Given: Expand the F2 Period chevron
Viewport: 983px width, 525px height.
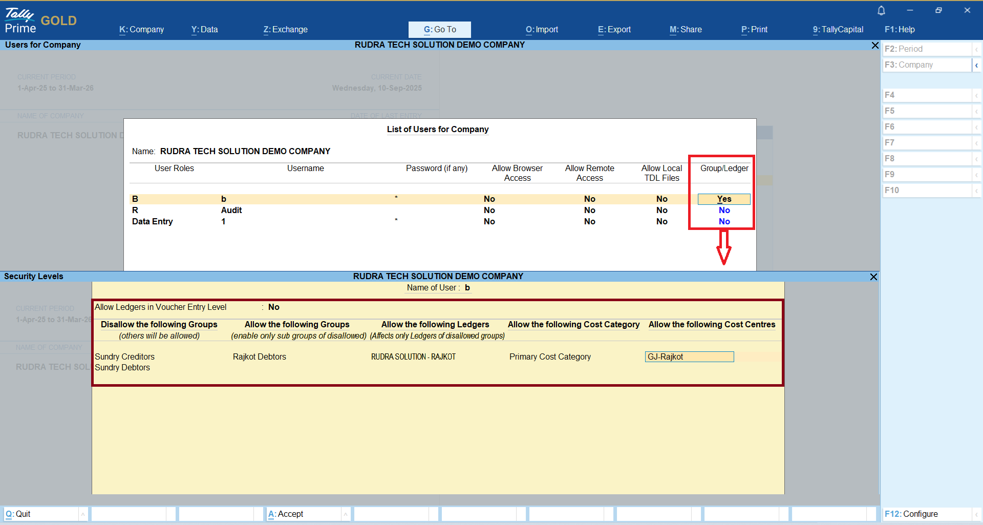Looking at the screenshot, I should [x=976, y=49].
